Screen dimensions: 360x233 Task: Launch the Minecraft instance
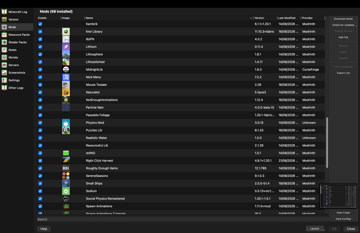coord(315,229)
